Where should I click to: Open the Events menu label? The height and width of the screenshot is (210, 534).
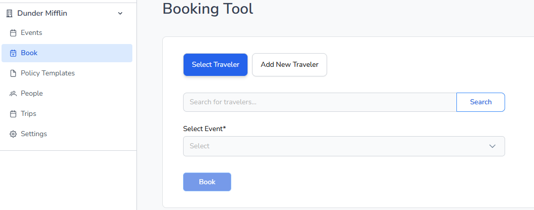point(31,33)
